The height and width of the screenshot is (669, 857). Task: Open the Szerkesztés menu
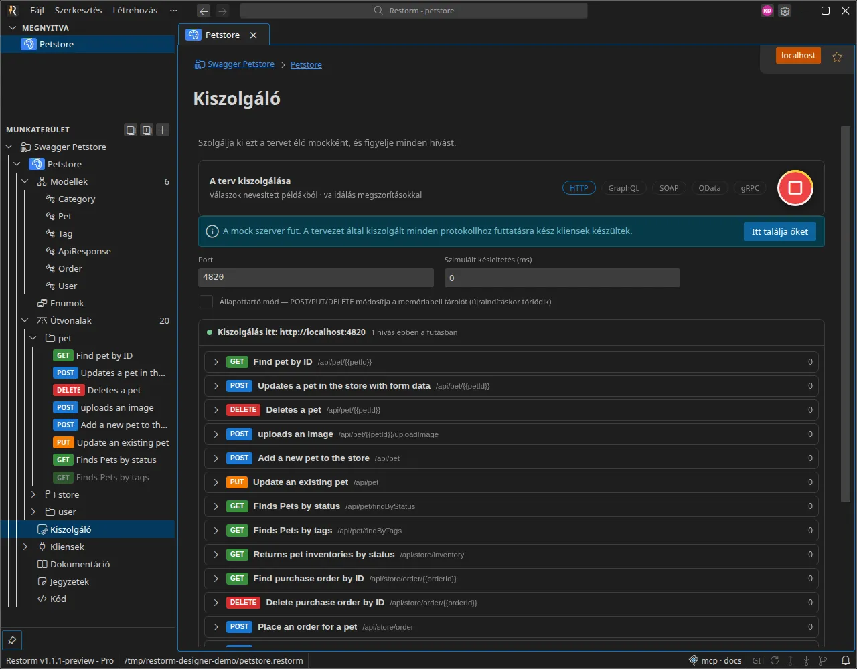point(78,11)
